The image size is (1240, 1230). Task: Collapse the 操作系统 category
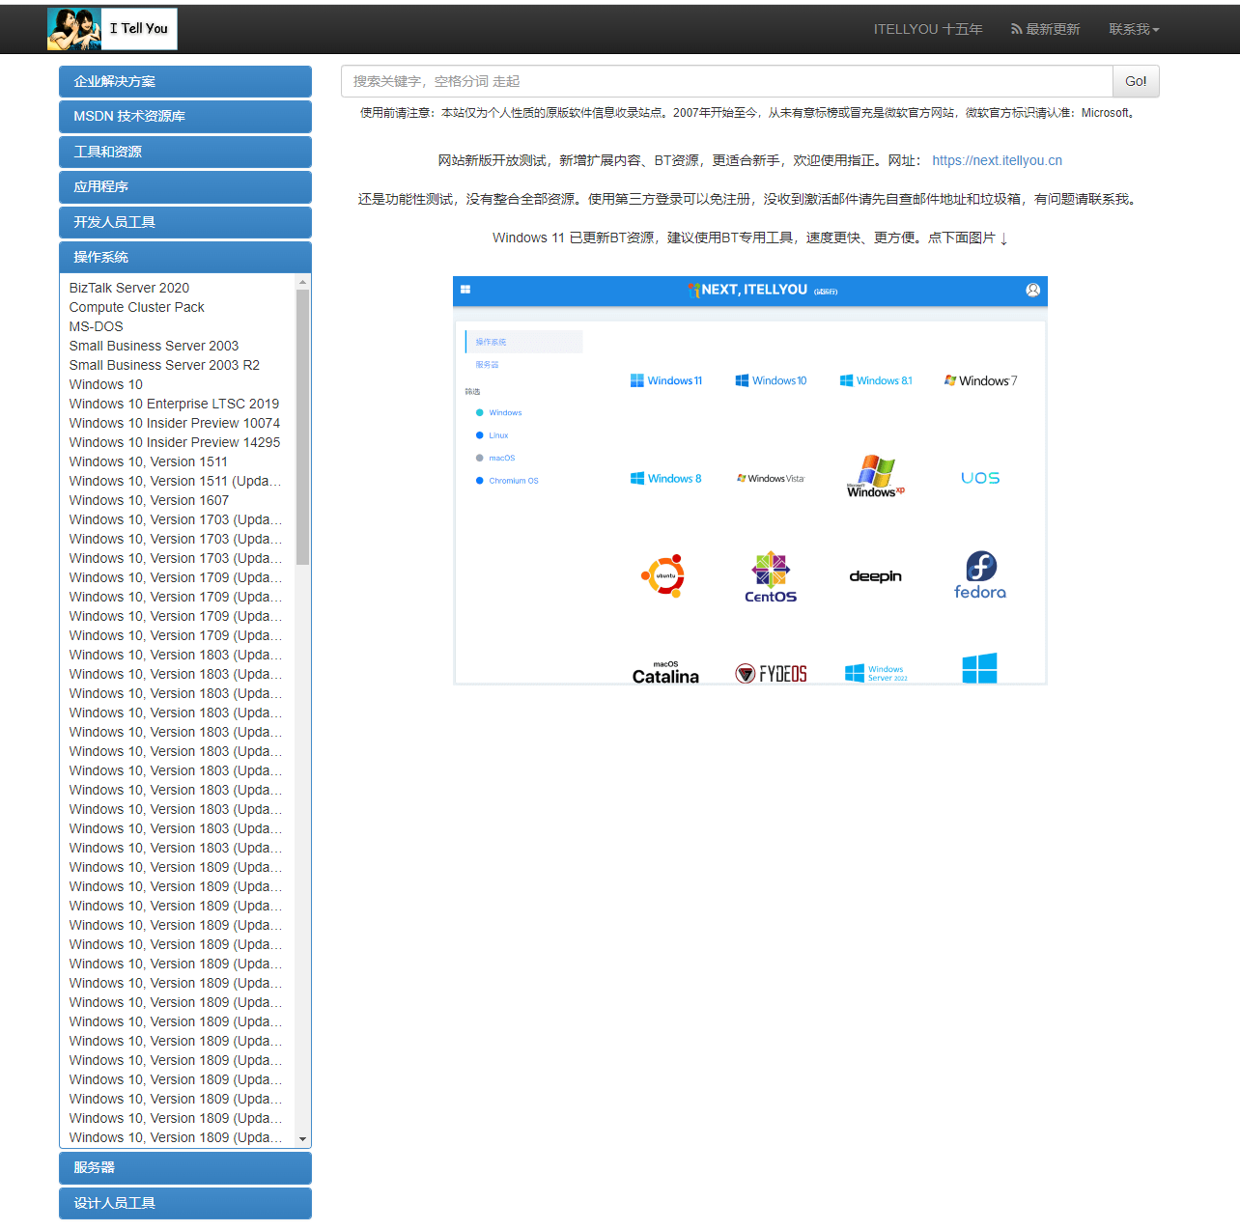click(185, 257)
